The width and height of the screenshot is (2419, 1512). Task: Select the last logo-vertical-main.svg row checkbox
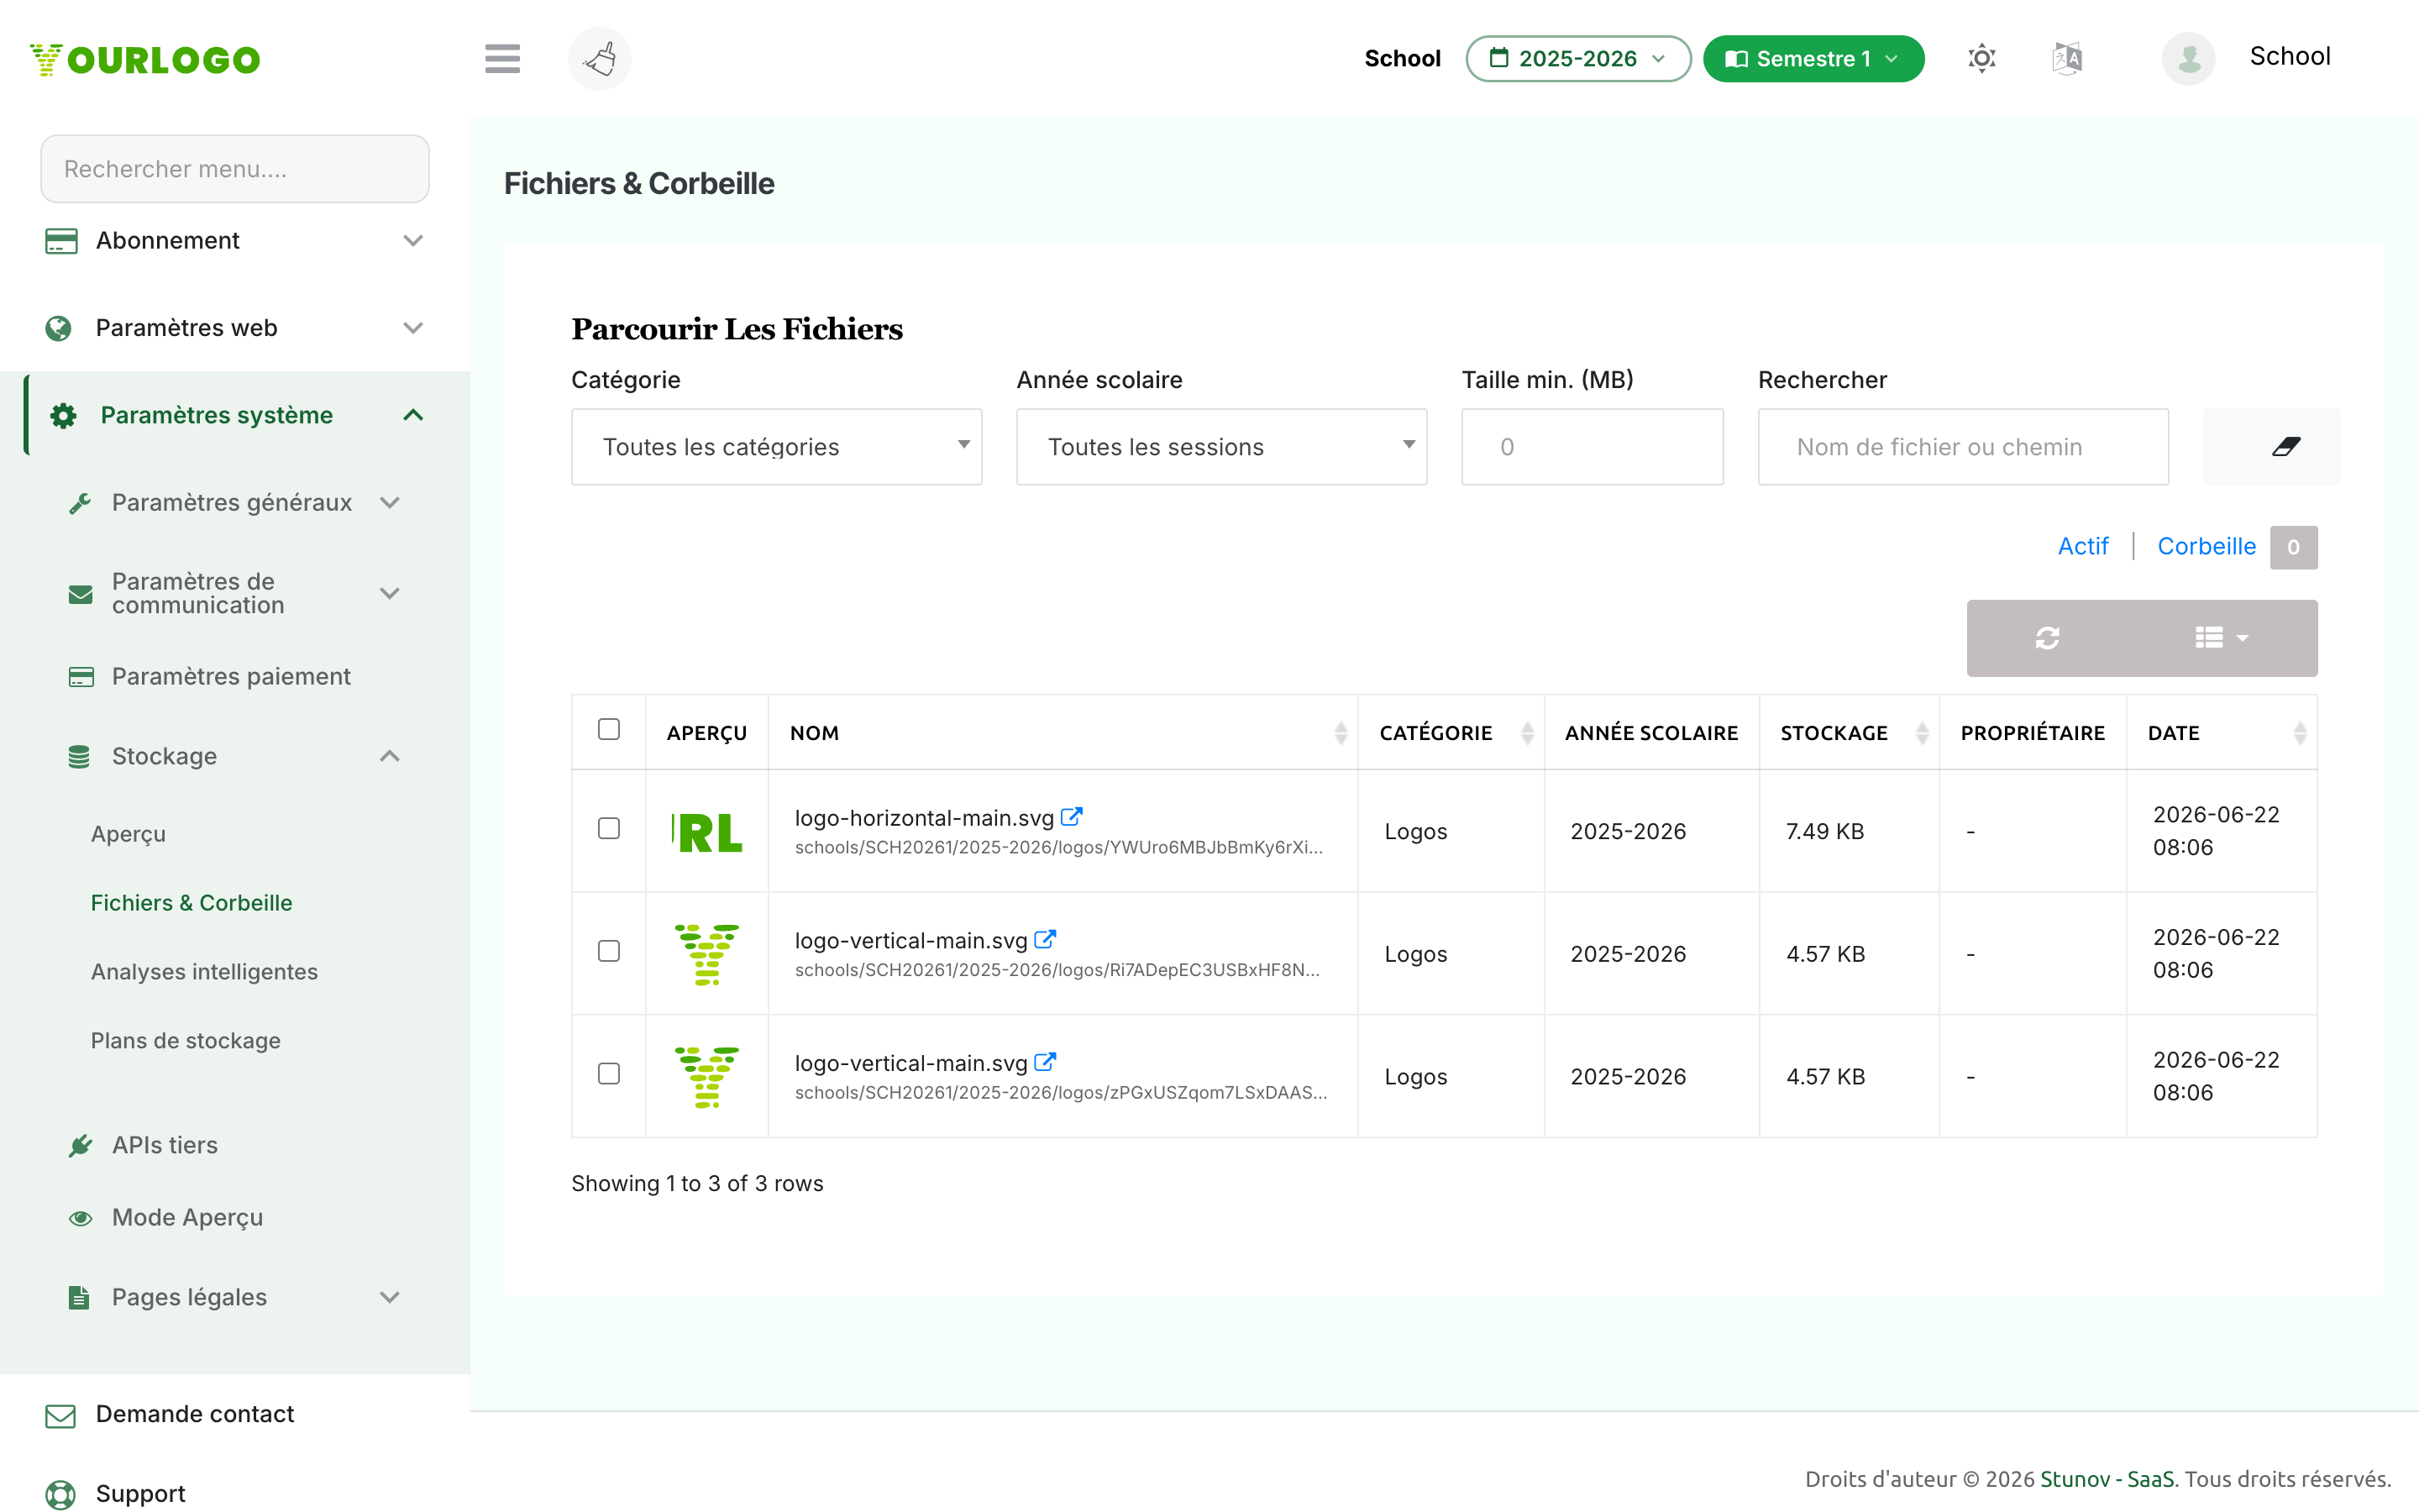609,1073
